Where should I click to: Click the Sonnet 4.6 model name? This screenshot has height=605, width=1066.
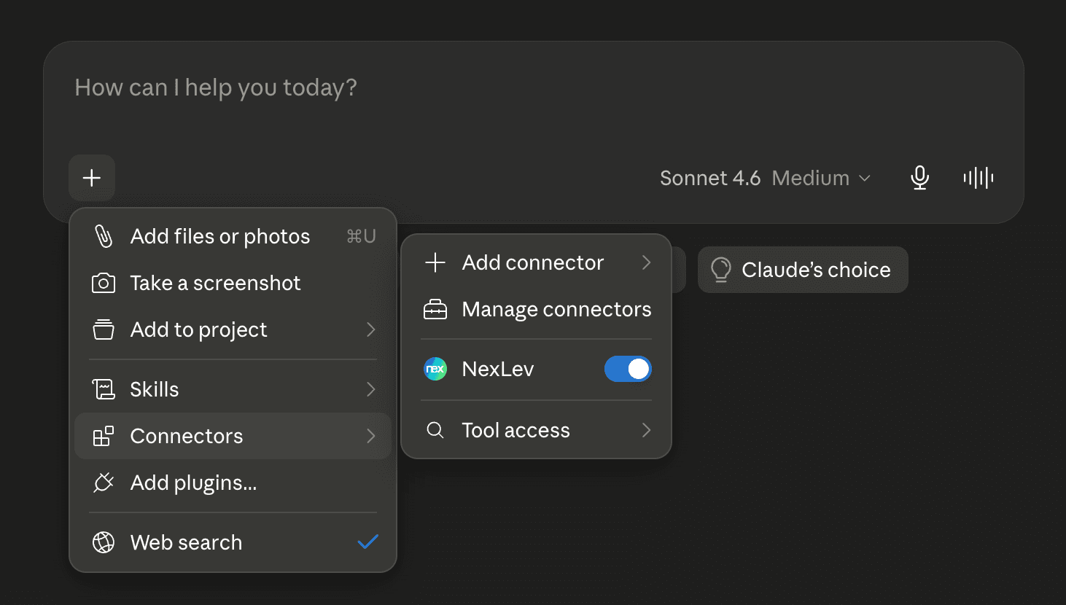pos(710,178)
